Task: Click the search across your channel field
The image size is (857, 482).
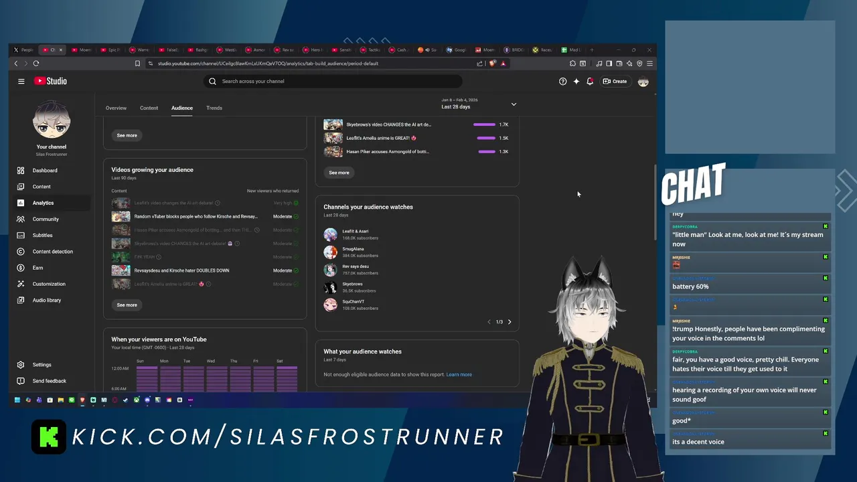Action: point(333,81)
